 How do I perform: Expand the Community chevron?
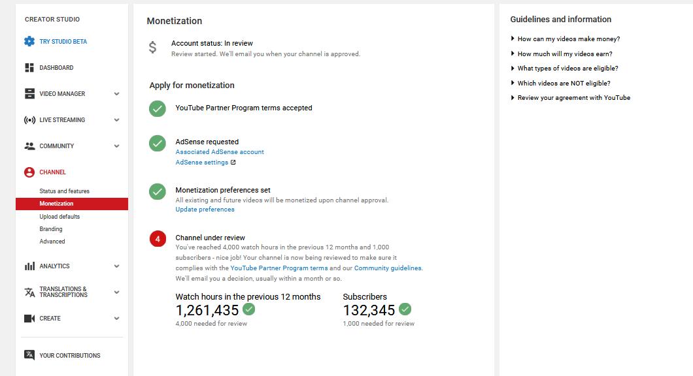point(116,146)
